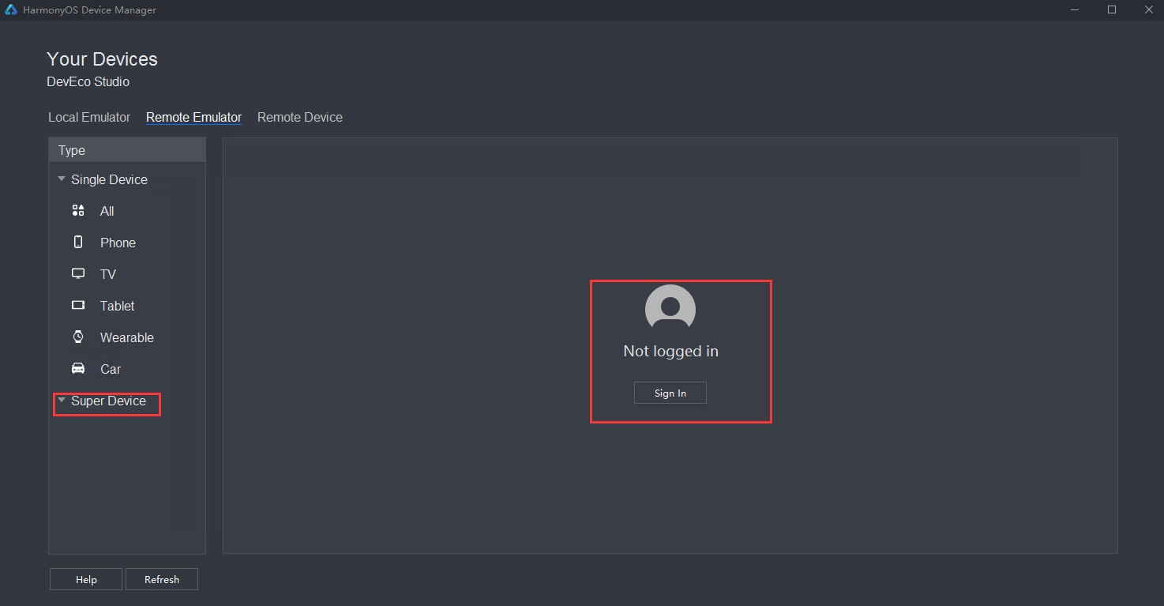Image resolution: width=1164 pixels, height=606 pixels.
Task: Select the Wearable watch icon
Action: click(x=78, y=337)
